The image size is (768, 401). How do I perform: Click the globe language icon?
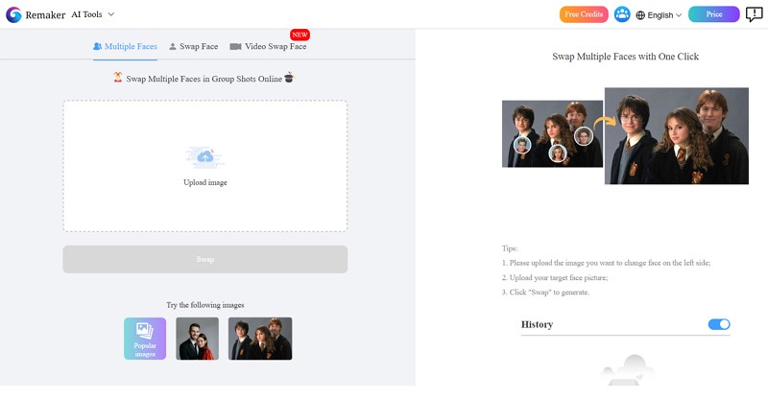pos(640,15)
